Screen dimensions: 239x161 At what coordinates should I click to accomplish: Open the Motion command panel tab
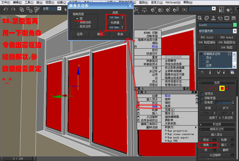220,18
